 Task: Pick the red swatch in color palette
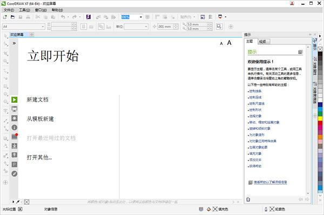[320, 123]
